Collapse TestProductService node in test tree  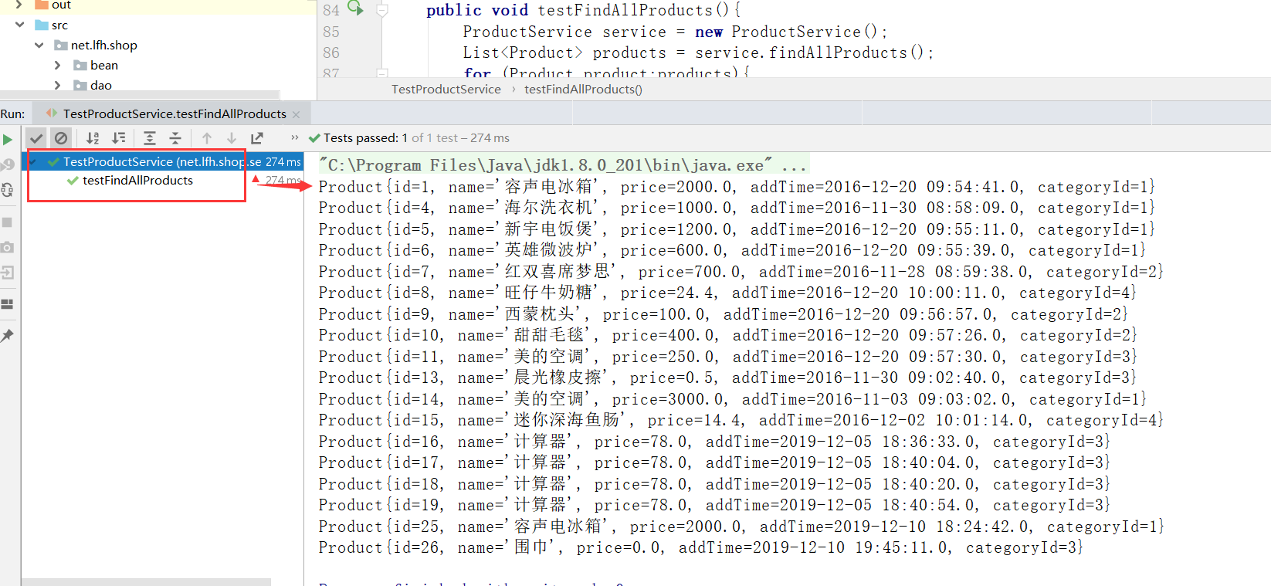pos(33,161)
